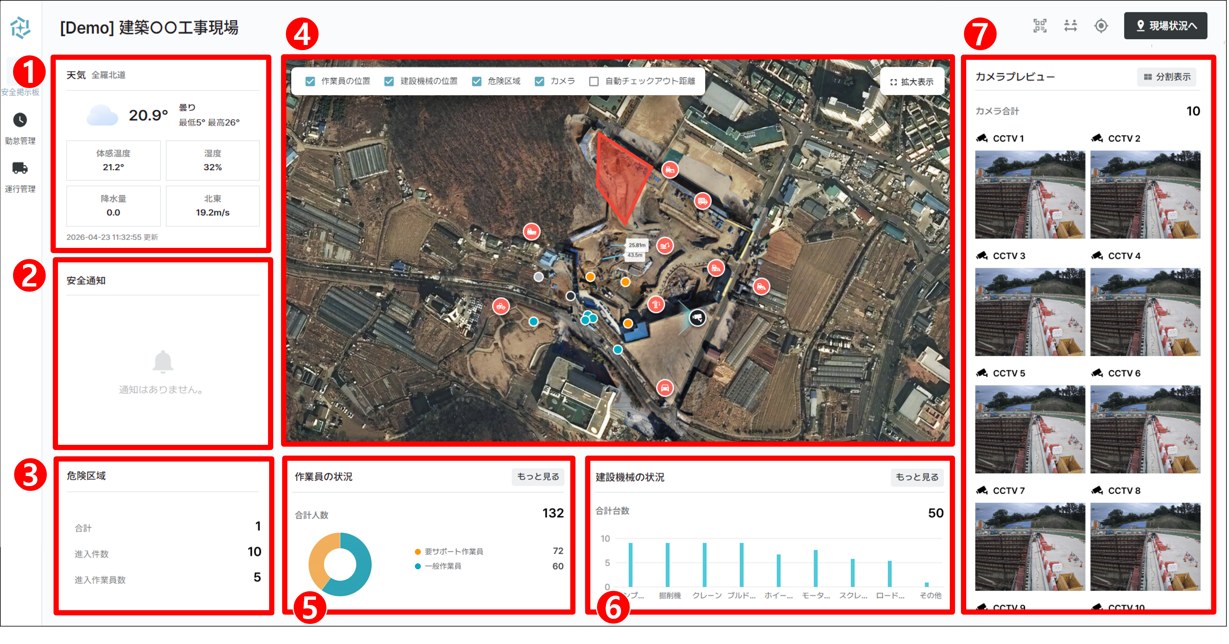The height and width of the screenshot is (644, 1229).
Task: Click the cloud weather icon
Action: coord(102,115)
